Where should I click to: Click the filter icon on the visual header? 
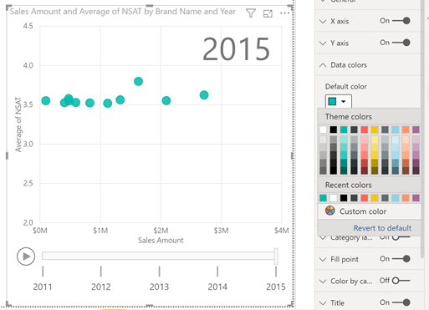click(x=251, y=13)
